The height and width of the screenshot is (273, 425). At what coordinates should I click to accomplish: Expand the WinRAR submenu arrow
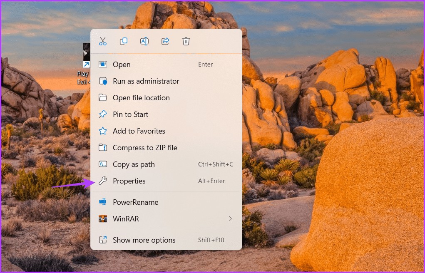230,219
